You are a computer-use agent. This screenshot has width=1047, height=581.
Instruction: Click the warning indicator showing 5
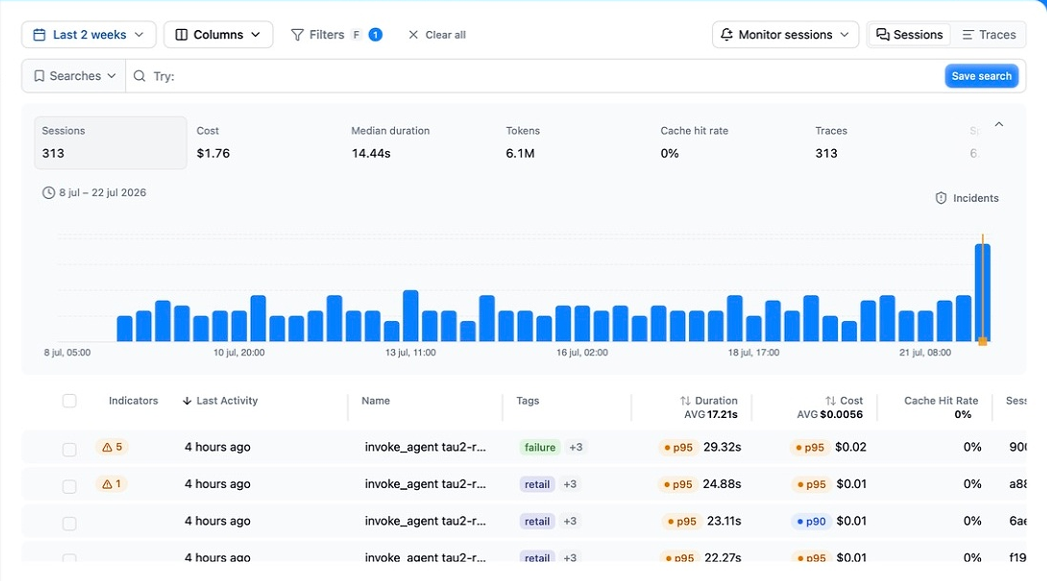[x=112, y=447]
